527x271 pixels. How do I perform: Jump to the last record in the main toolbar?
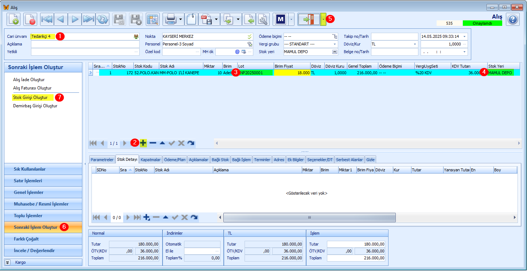[89, 19]
